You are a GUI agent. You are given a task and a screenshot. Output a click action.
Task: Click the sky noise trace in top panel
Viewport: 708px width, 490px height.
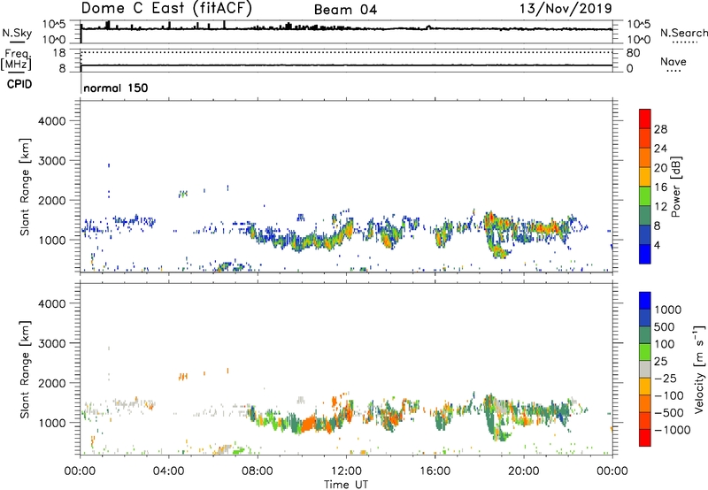[x=346, y=29]
